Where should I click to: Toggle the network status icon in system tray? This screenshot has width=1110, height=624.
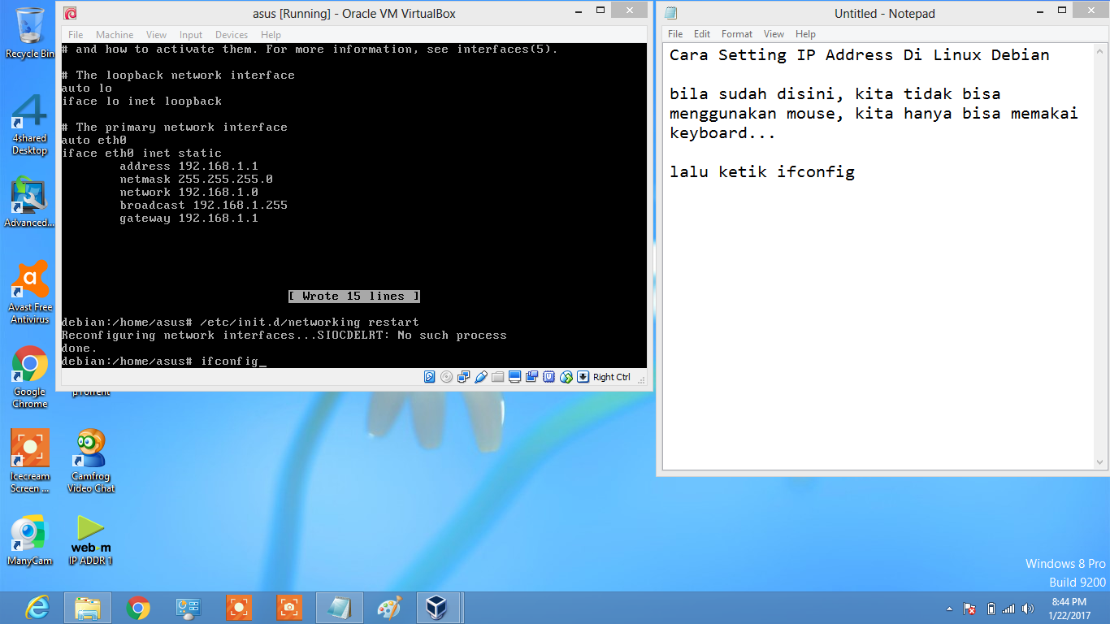tap(1008, 608)
